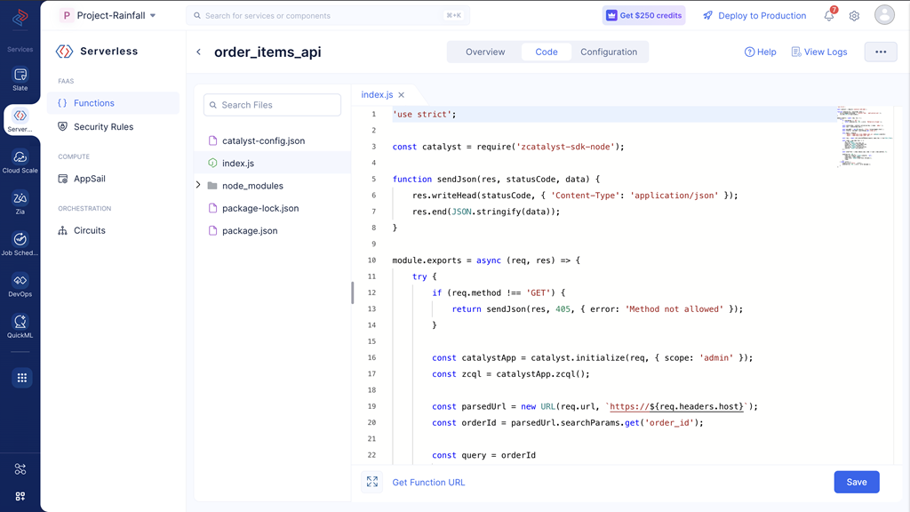Click the bottom-most sidebar grid icon
The width and height of the screenshot is (910, 512).
[x=20, y=496]
